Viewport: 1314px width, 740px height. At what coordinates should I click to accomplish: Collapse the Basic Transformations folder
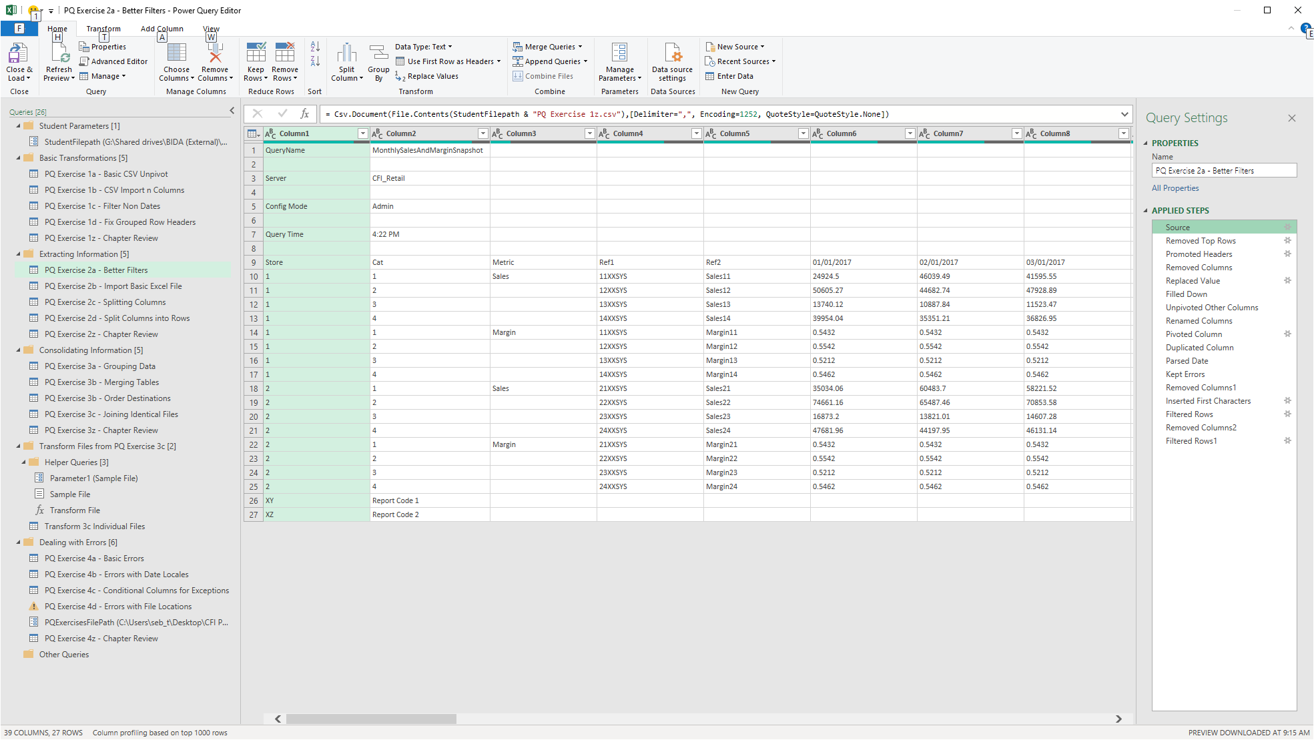click(19, 158)
